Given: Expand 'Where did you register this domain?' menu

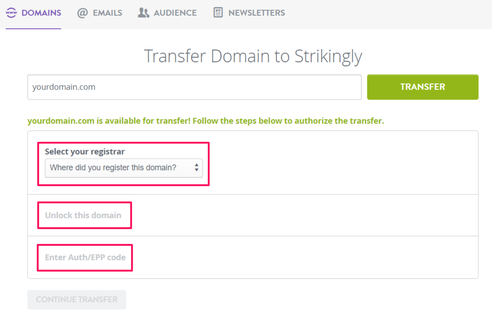Looking at the screenshot, I should pyautogui.click(x=124, y=168).
